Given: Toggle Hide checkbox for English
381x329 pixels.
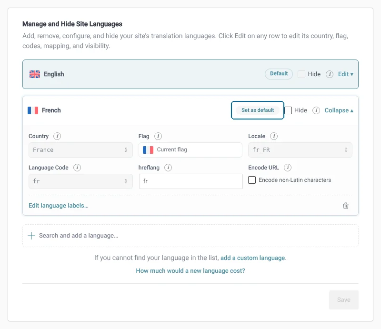Looking at the screenshot, I should pos(301,74).
